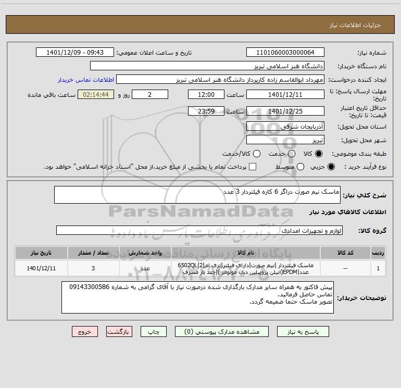Image resolution: width=401 pixels, height=388 pixels.
Task: Open اطلاعات تماس خریدار link
Action: click(x=86, y=80)
